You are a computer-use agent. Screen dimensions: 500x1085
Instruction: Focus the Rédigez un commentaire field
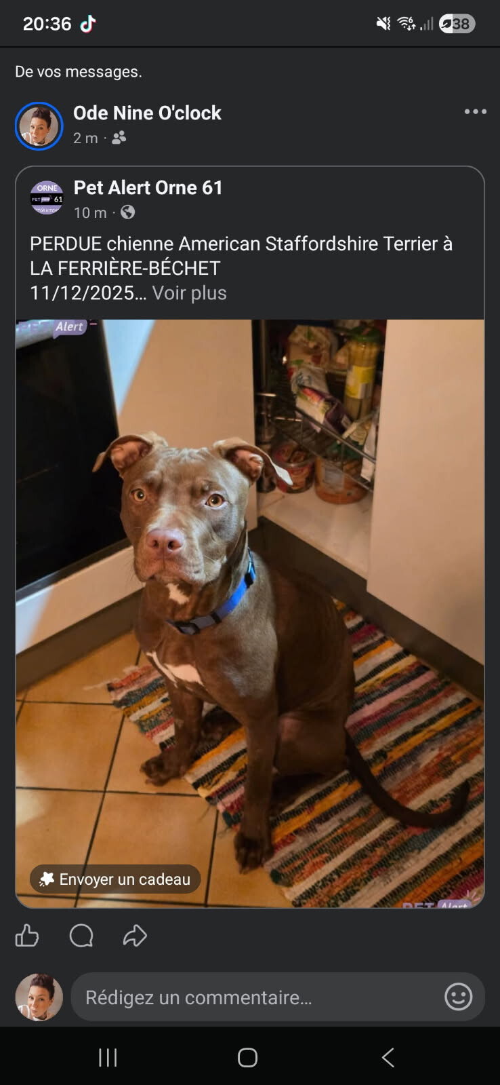(x=278, y=997)
